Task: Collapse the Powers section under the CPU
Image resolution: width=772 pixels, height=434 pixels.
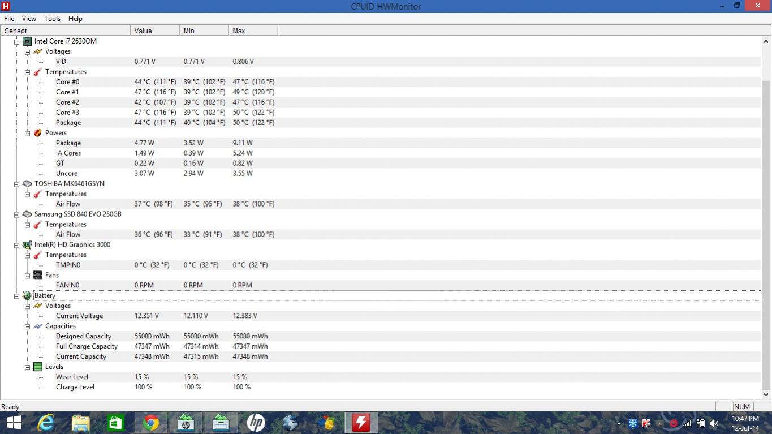Action: [27, 133]
